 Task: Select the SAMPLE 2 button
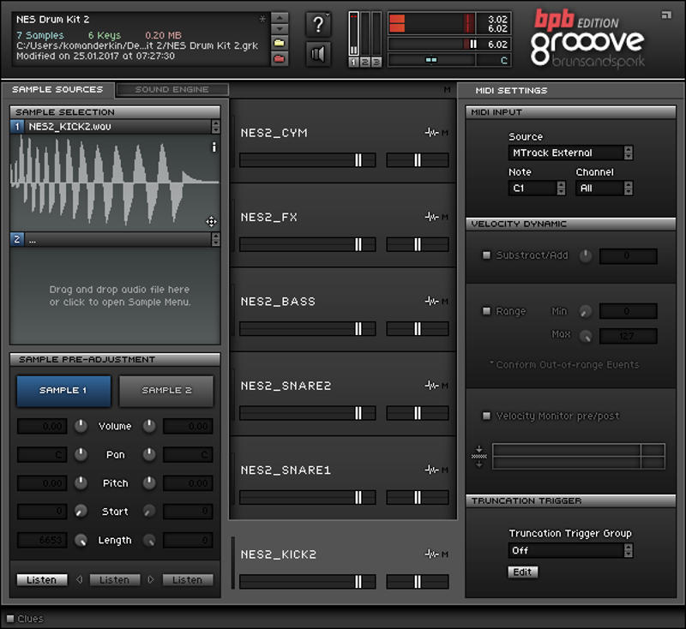(x=166, y=390)
